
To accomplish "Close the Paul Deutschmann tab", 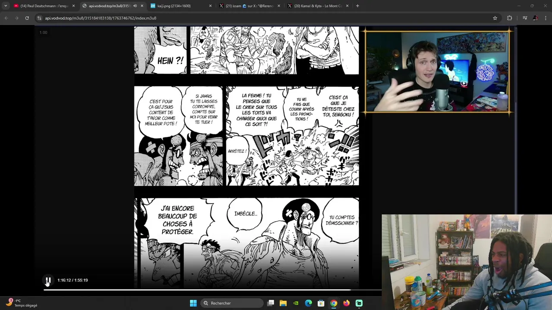I will point(73,6).
